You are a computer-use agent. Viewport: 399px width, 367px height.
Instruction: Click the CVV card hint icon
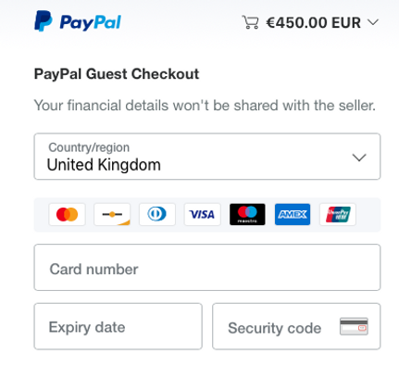tap(354, 326)
